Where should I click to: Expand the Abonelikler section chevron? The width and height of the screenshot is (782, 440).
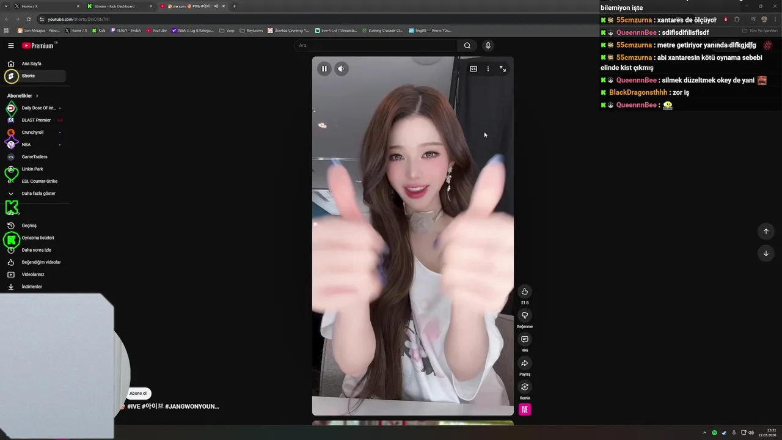[37, 96]
